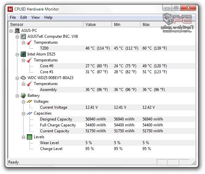The width and height of the screenshot is (205, 174).
Task: Select the Full Charge Capacity row
Action: 117,125
